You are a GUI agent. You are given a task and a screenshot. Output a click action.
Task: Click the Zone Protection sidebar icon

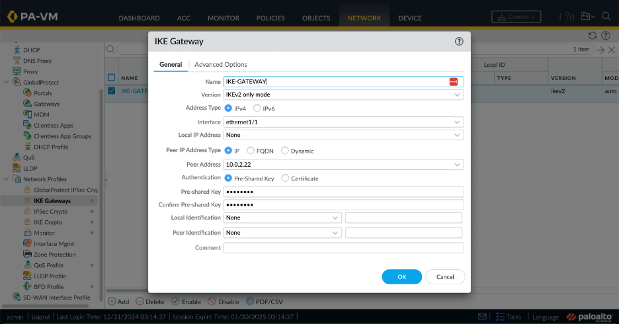click(x=27, y=255)
